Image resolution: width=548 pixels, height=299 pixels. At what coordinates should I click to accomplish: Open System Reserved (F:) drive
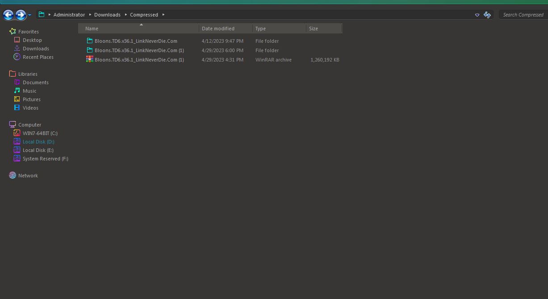46,159
